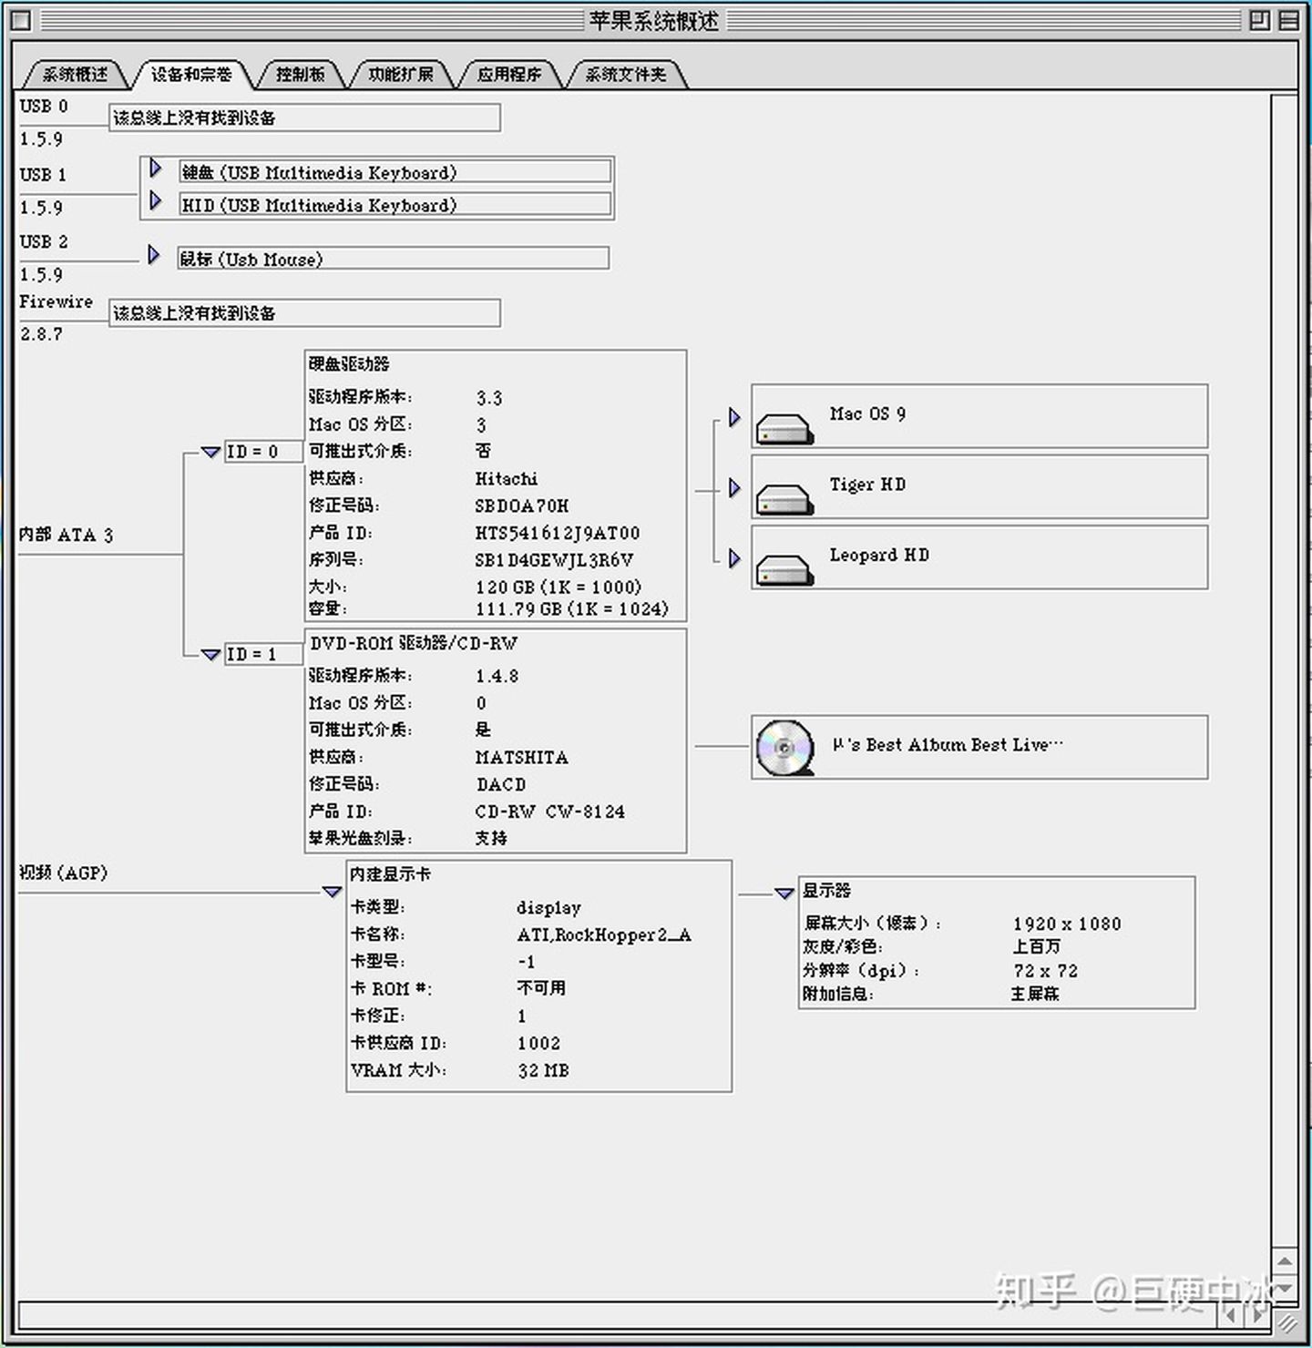Screen dimensions: 1312x1348
Task: Click the Tiger HD drive icon
Action: click(x=784, y=498)
